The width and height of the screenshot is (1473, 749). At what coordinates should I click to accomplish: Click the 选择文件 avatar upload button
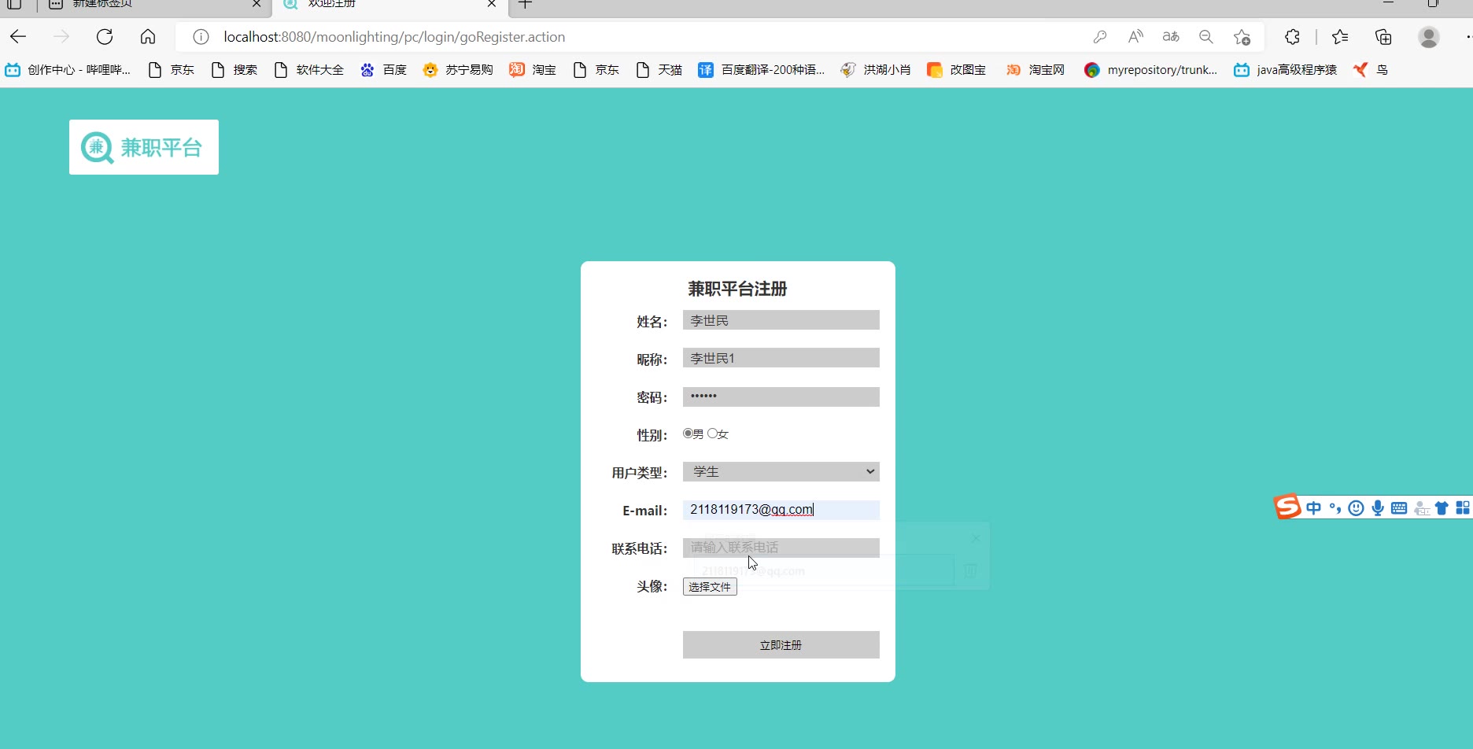pos(710,587)
